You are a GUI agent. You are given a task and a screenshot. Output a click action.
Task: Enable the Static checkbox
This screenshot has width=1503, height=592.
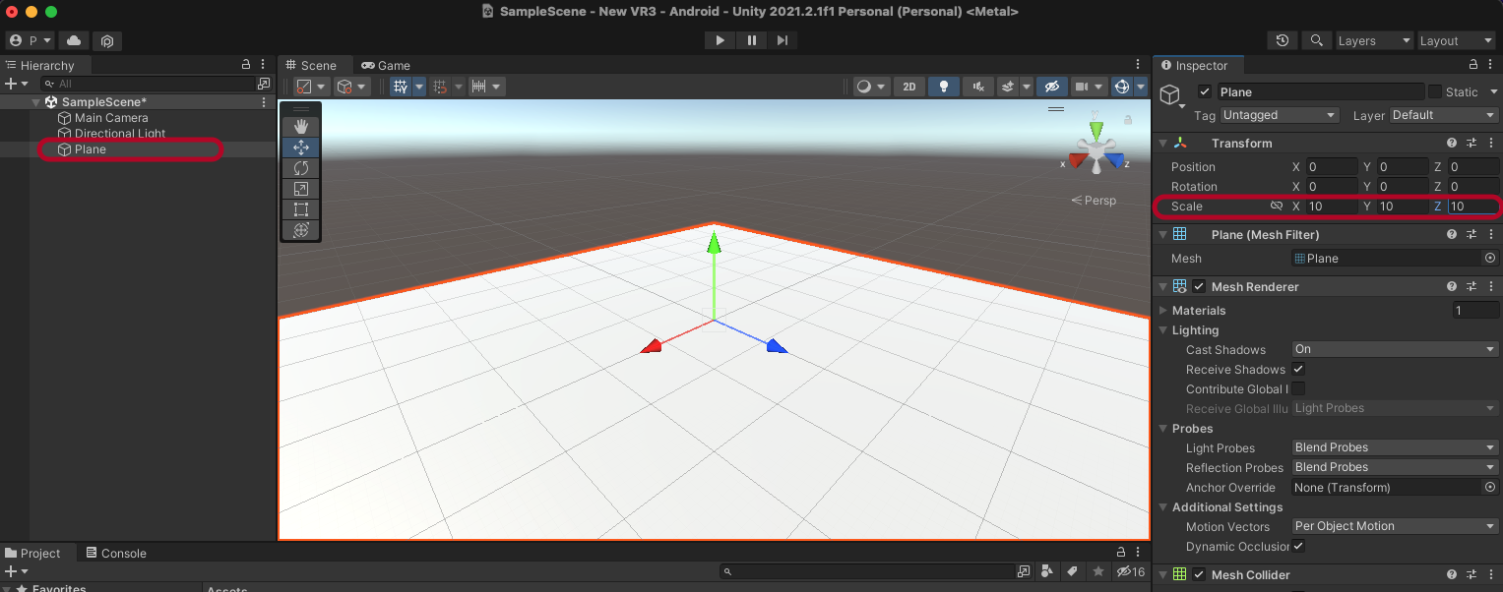pyautogui.click(x=1435, y=91)
